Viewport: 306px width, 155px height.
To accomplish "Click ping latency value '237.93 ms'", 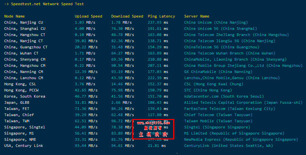I will click(158, 23).
